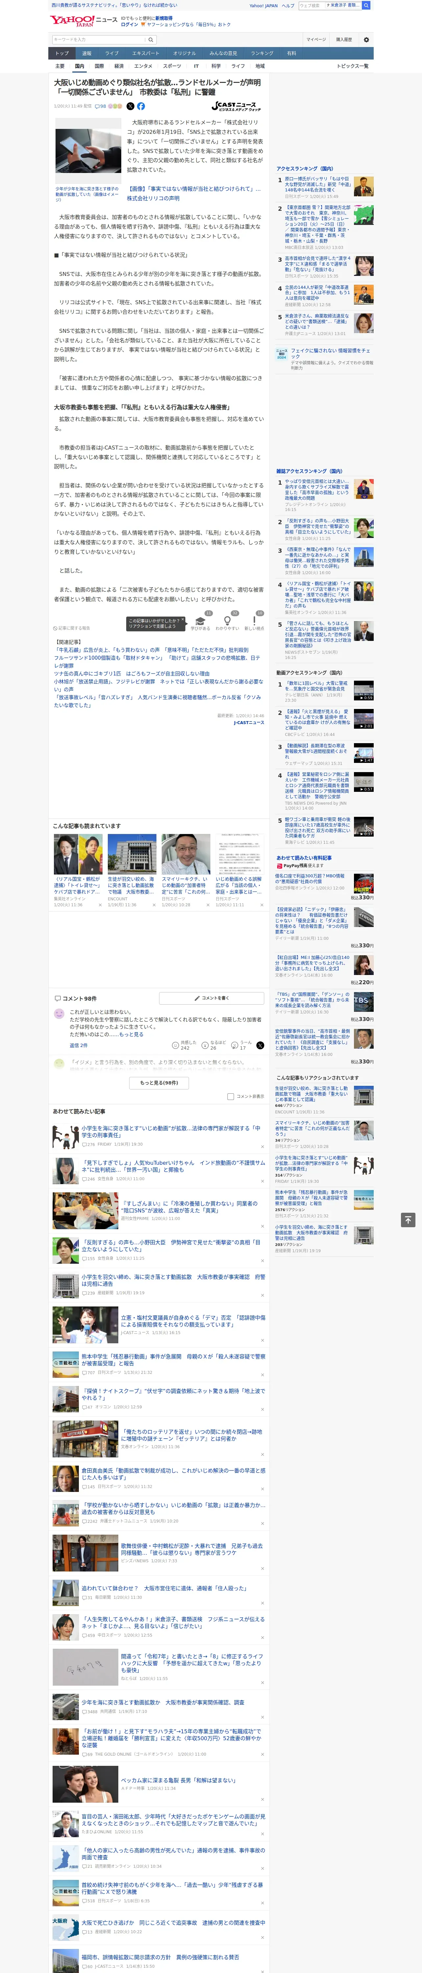The height and width of the screenshot is (1973, 422).
Task: Click the わかりやすい lightbulb reaction
Action: tap(227, 622)
